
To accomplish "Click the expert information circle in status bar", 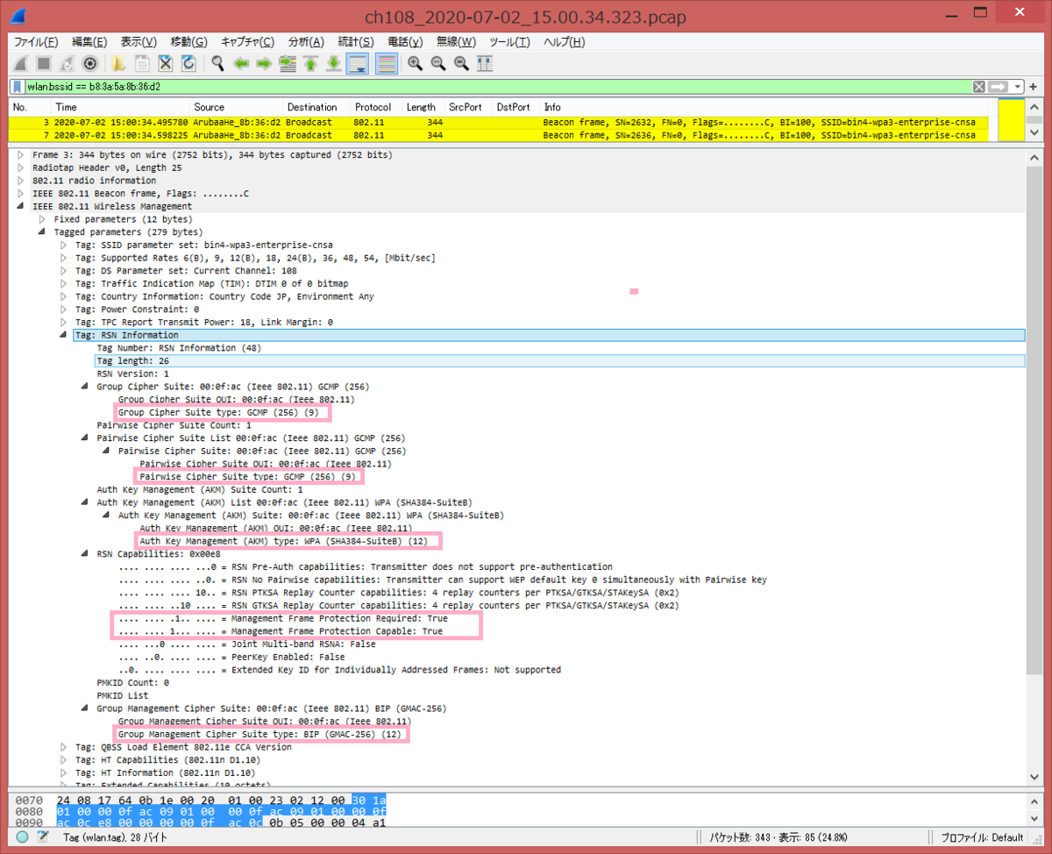I will tap(22, 836).
